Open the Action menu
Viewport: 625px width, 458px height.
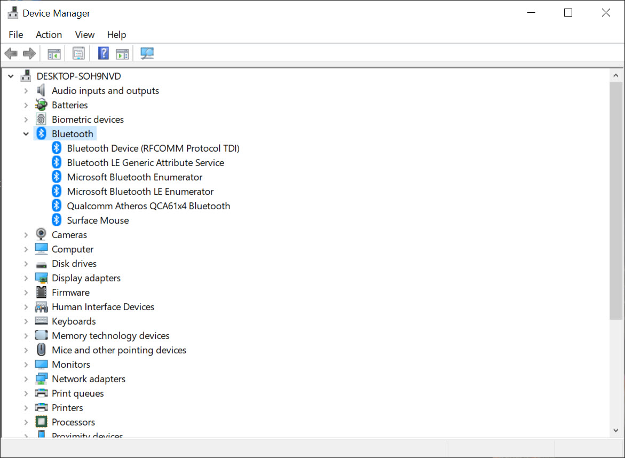[x=49, y=35]
